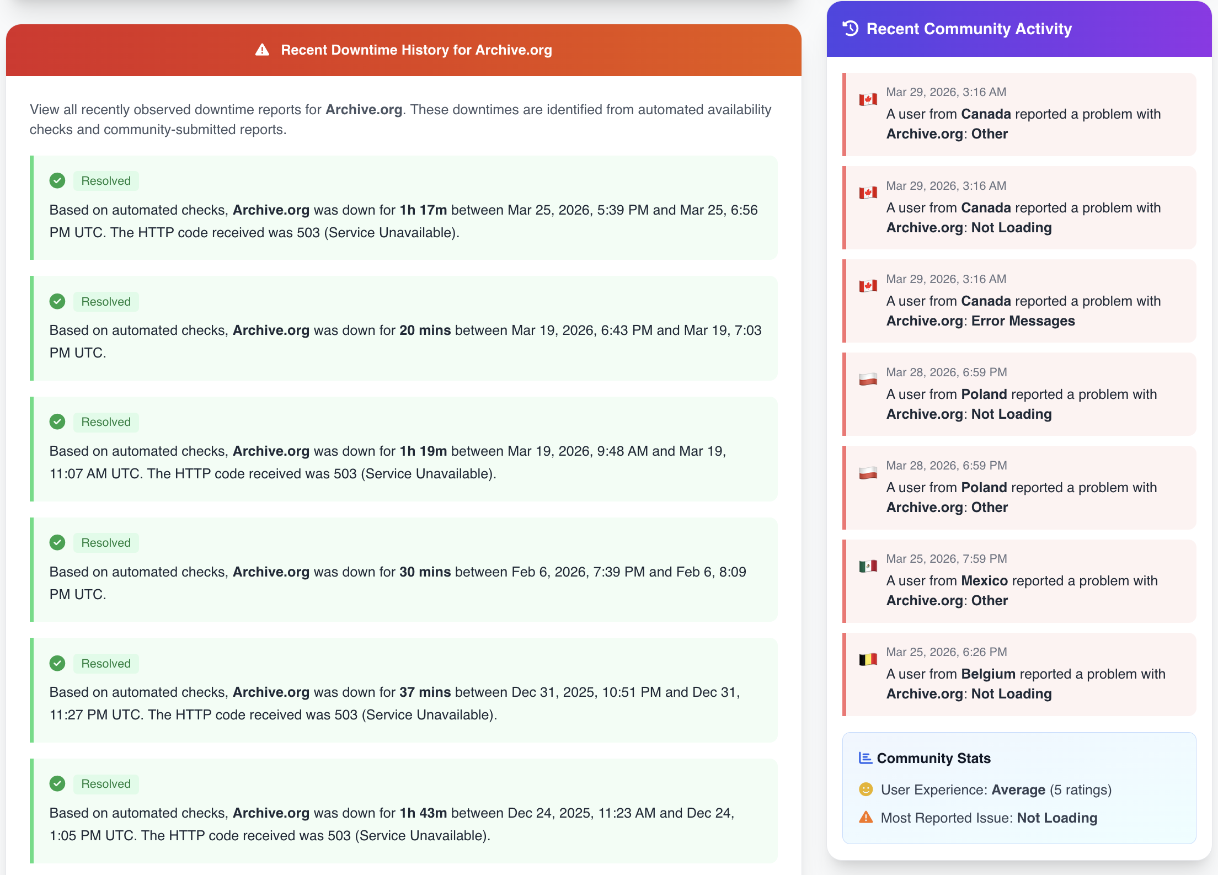
Task: Click the Resolved badge for Feb 6 downtime
Action: 106,543
